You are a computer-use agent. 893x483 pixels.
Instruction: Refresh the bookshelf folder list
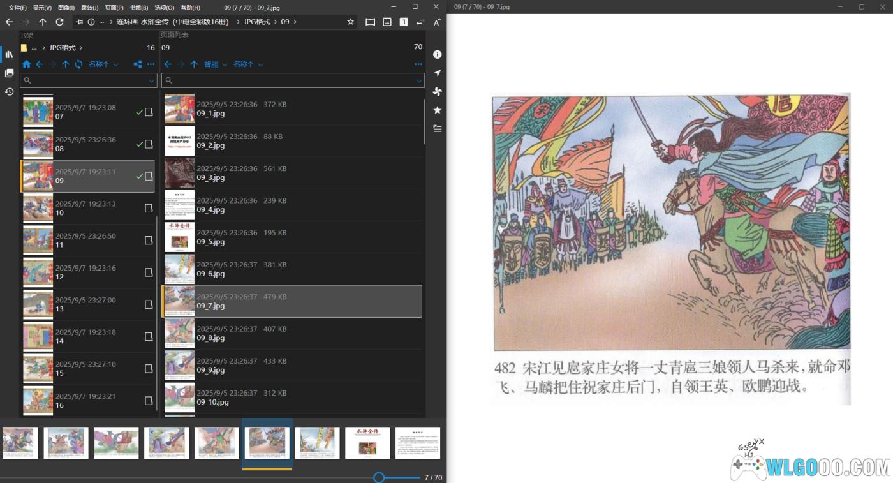[x=78, y=64]
